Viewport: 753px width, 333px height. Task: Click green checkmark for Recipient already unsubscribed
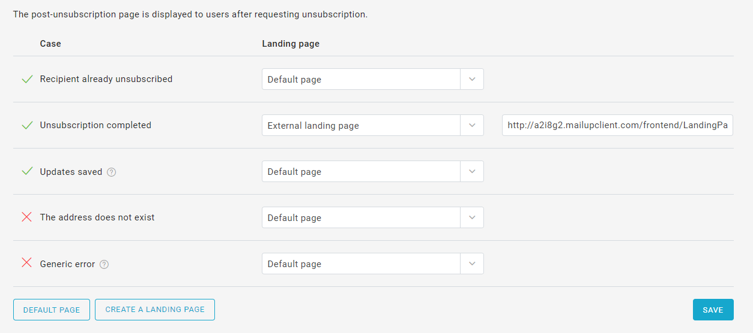[x=27, y=79]
